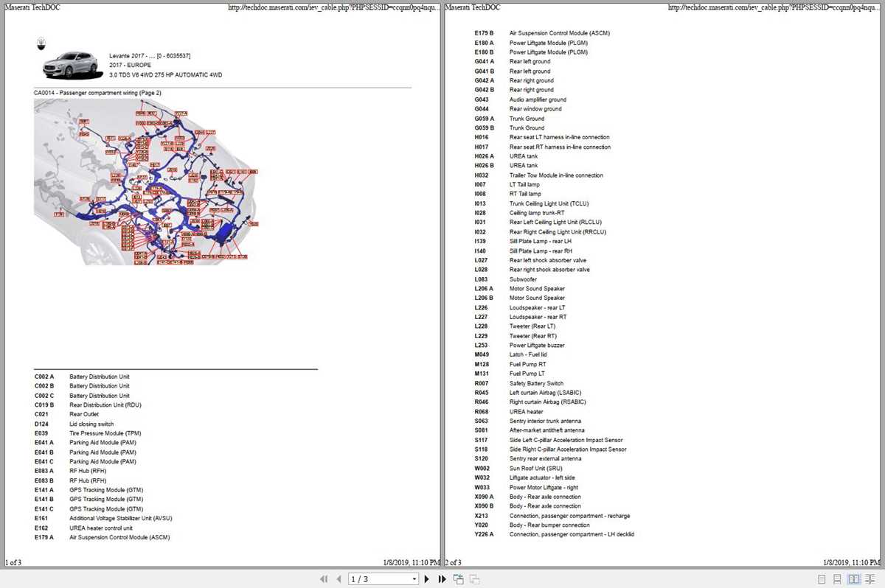Select 'CA0014 - Passenger compartment wiring (Page 2)' heading
885x588 pixels.
point(97,93)
